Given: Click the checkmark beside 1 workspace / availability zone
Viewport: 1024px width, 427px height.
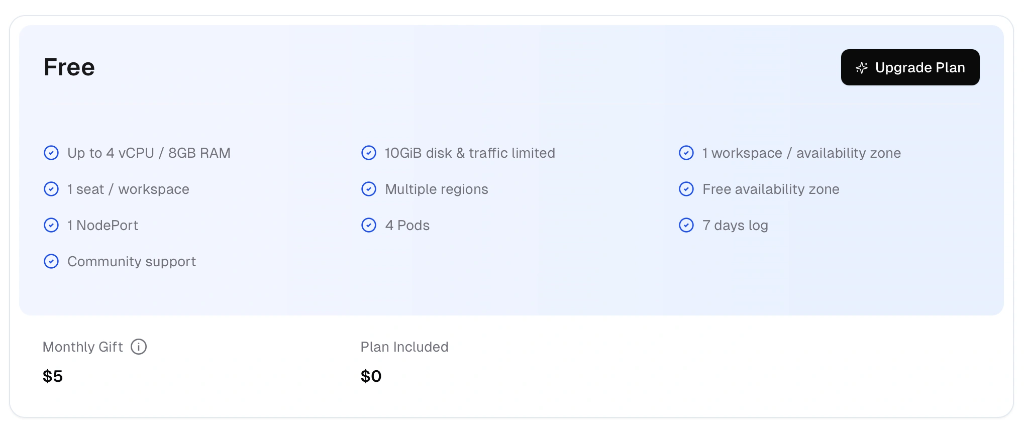Looking at the screenshot, I should (686, 153).
